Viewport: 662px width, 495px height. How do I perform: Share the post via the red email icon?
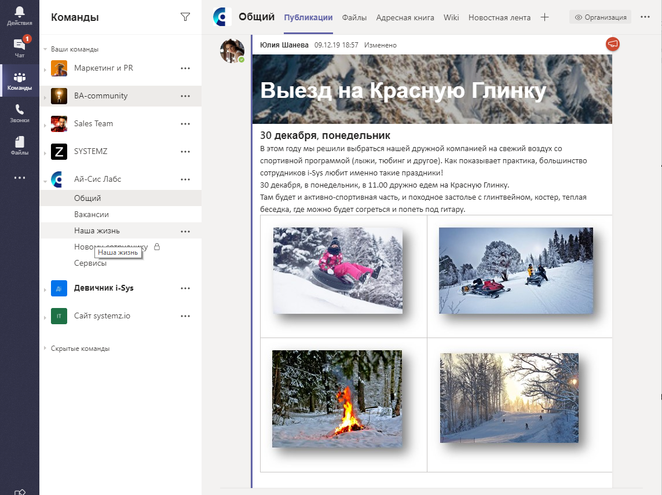(x=612, y=43)
